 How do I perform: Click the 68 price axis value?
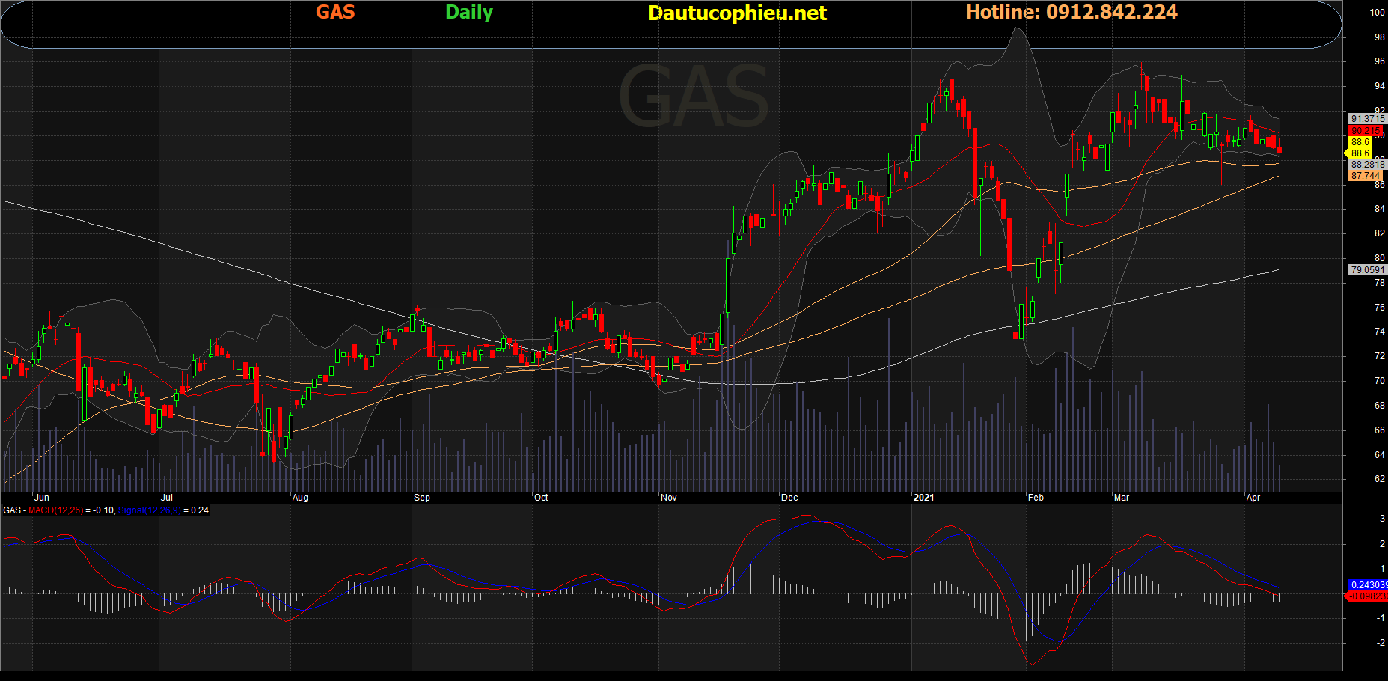point(1380,406)
